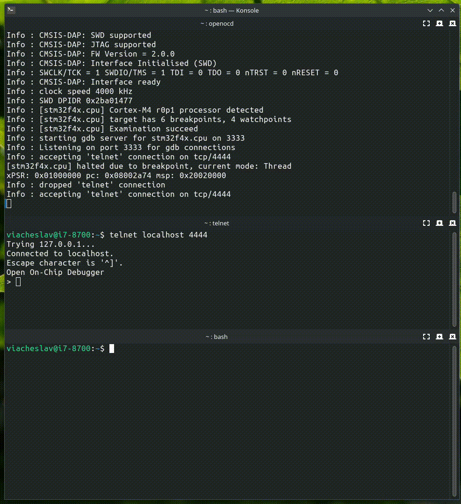This screenshot has width=461, height=504.
Task: Click the 'Cortex-M4 r0p1 processor detected' line
Action: click(x=135, y=110)
